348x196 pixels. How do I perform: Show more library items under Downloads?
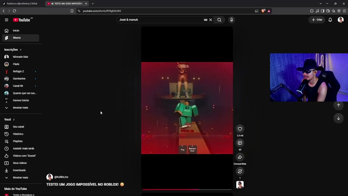click(21, 177)
